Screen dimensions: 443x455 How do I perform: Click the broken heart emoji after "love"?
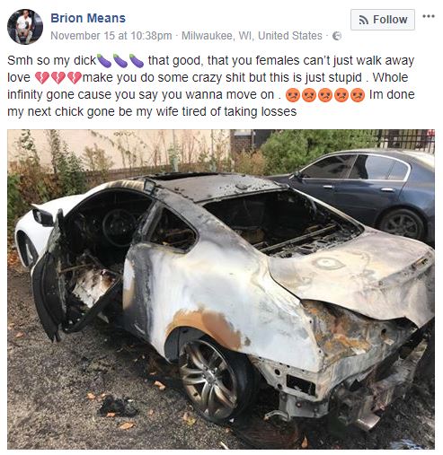(42, 78)
